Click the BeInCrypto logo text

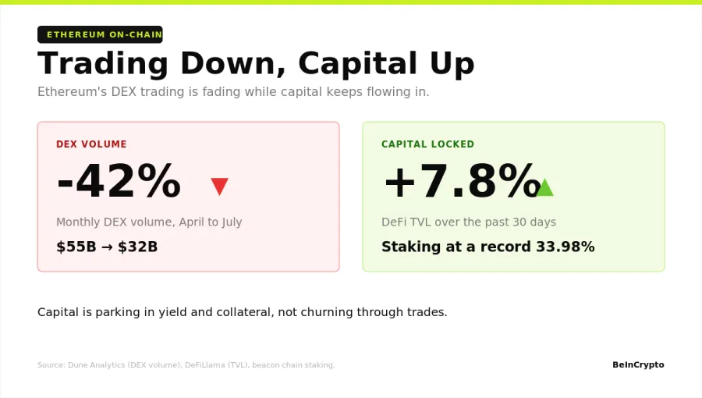pos(638,365)
